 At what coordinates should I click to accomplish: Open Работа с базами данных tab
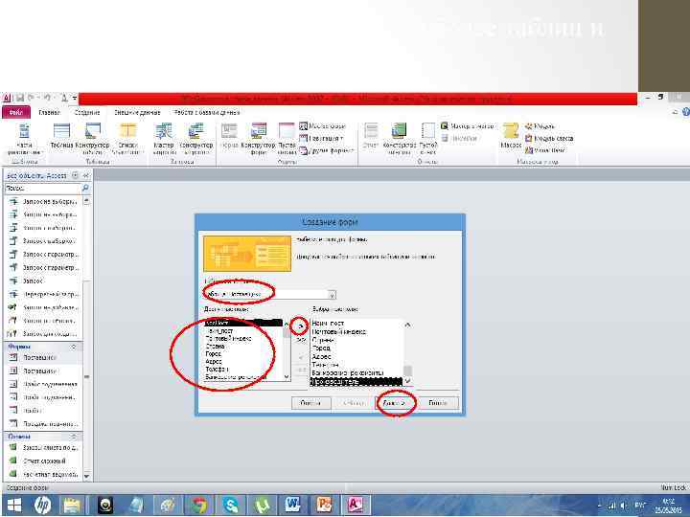(x=206, y=113)
